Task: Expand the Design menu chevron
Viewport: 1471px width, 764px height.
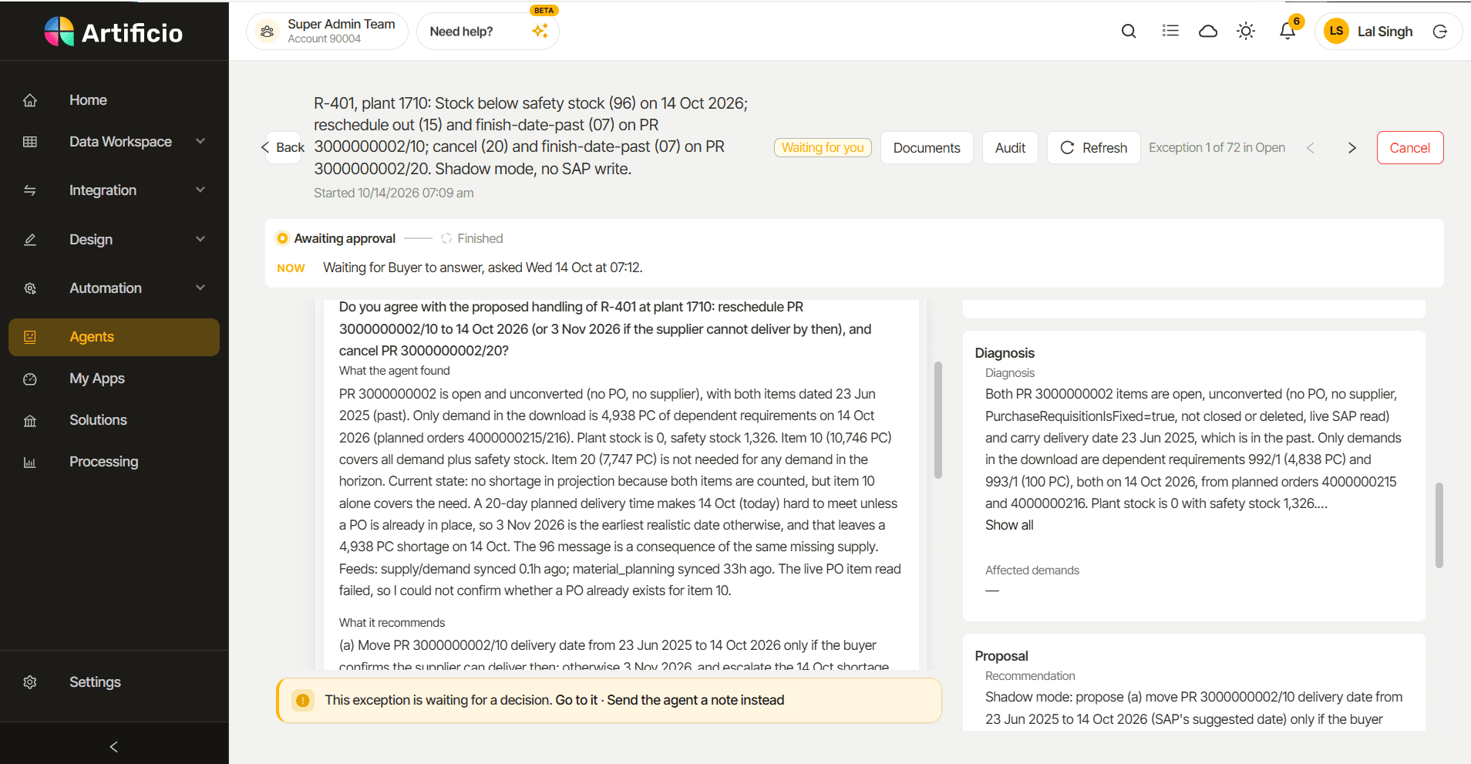Action: coord(200,240)
